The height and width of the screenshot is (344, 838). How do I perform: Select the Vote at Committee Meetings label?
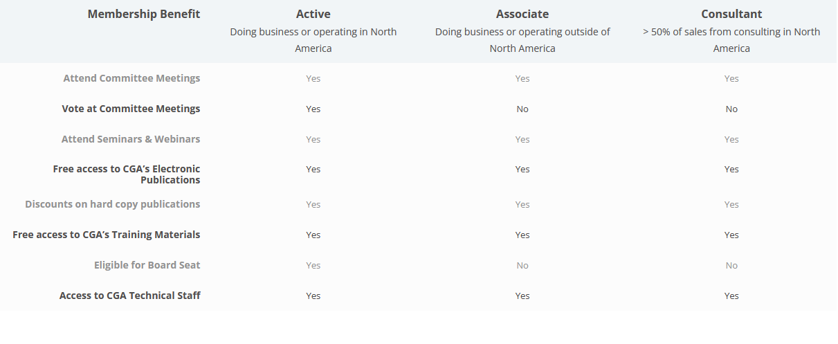point(131,109)
